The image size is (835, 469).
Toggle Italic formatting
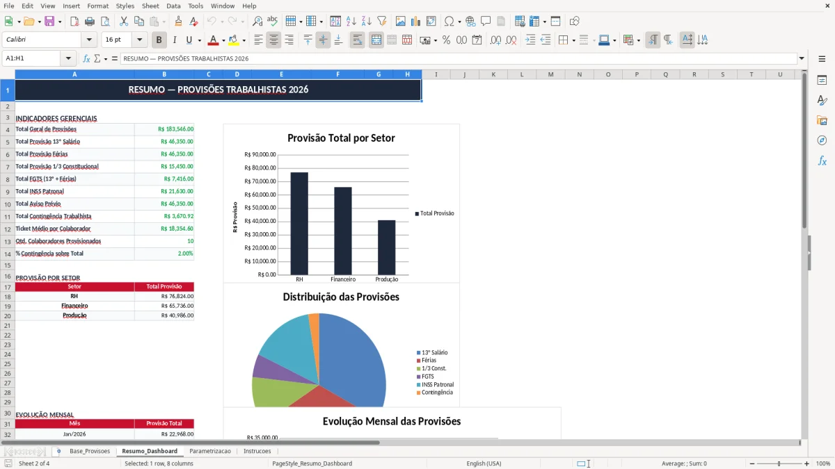(175, 40)
